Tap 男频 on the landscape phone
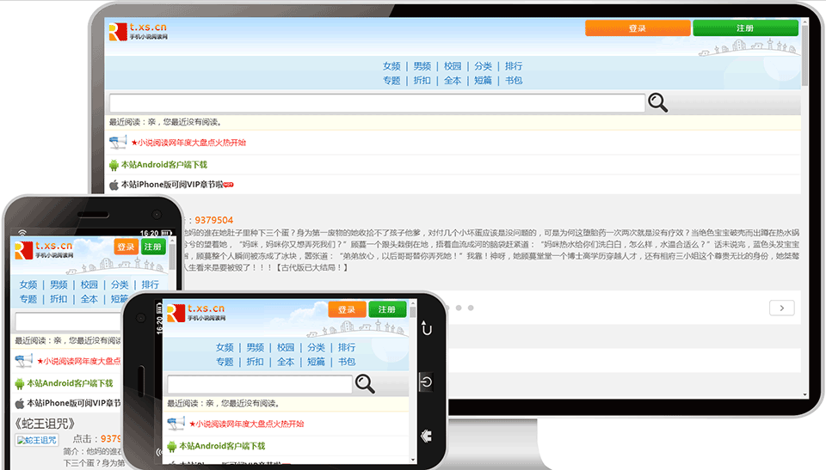This screenshot has width=826, height=470. click(256, 347)
